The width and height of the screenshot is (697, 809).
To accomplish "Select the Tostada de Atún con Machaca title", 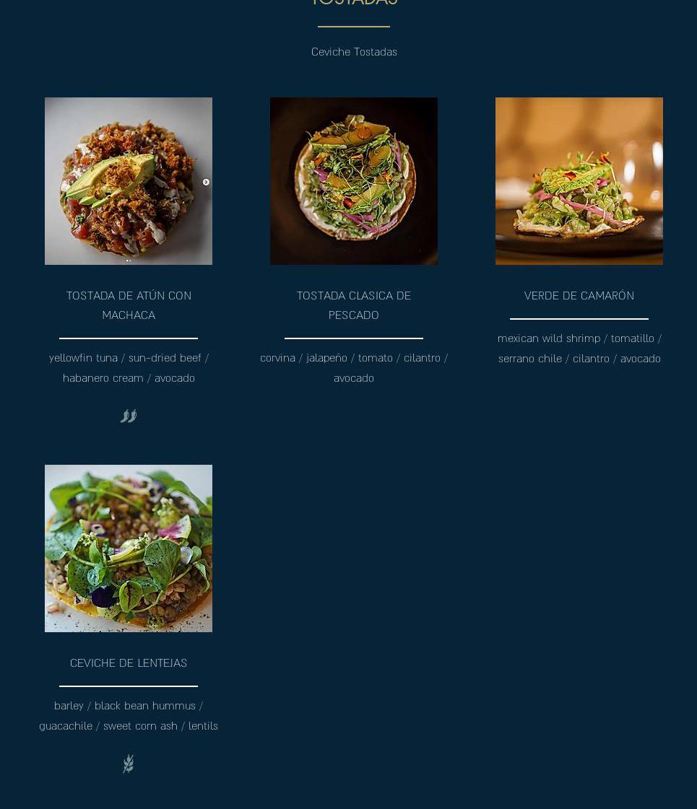I will 129,305.
